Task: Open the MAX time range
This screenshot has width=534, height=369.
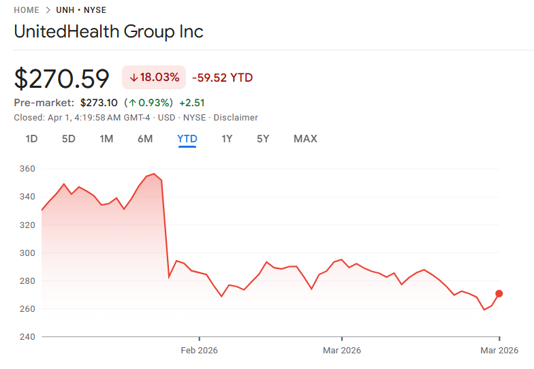Action: [305, 139]
